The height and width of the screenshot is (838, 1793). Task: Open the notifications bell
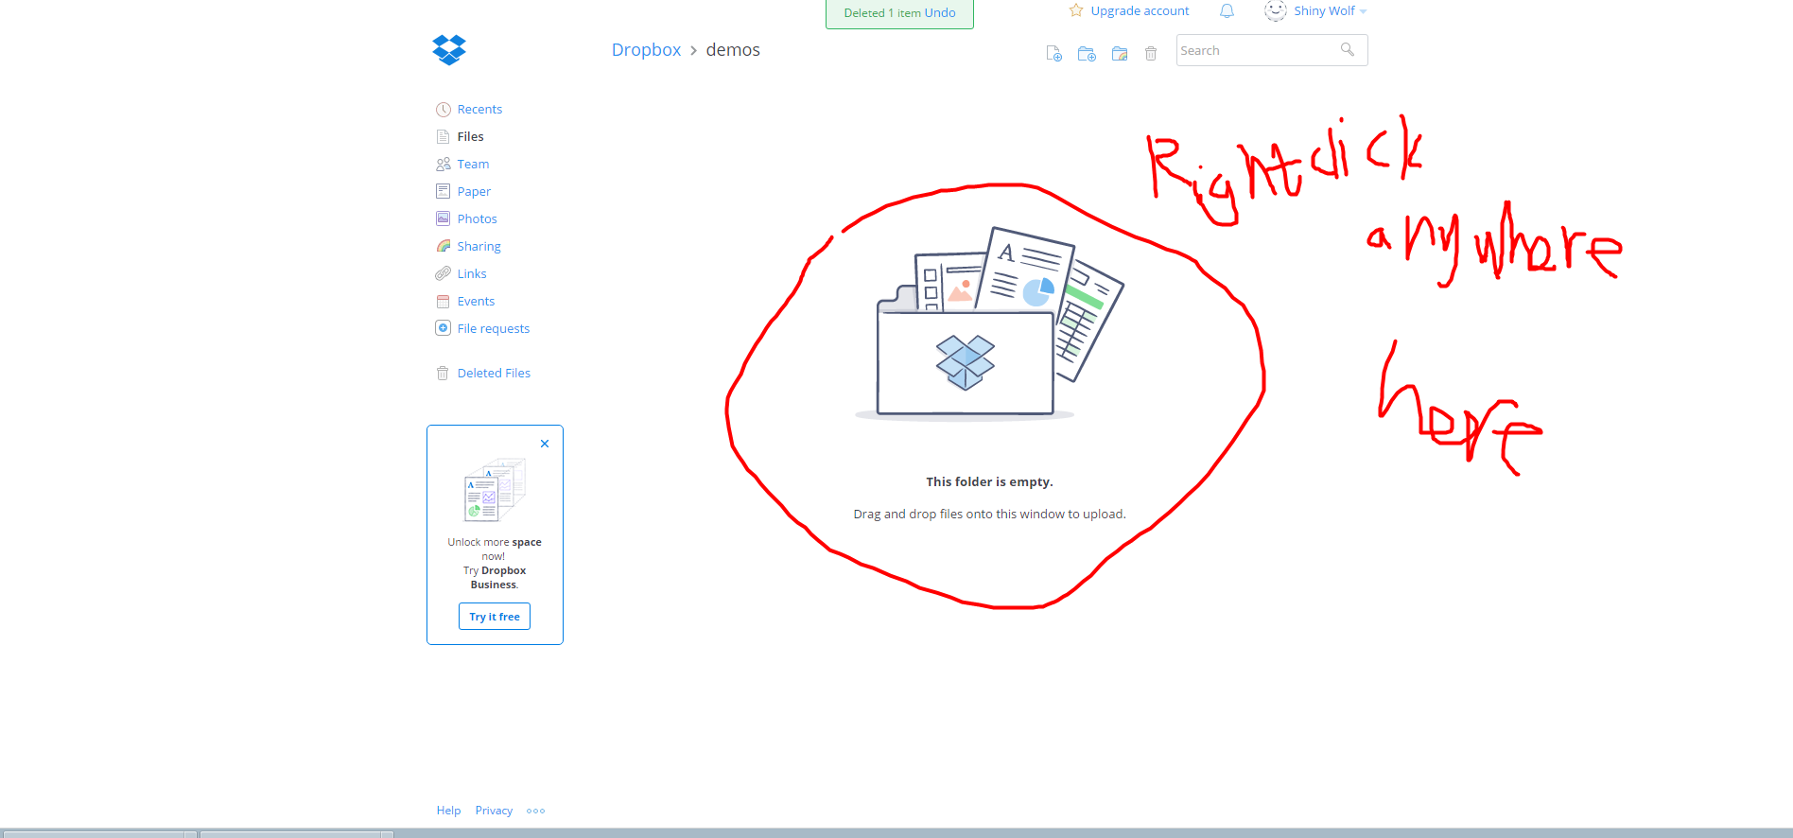pos(1227,11)
